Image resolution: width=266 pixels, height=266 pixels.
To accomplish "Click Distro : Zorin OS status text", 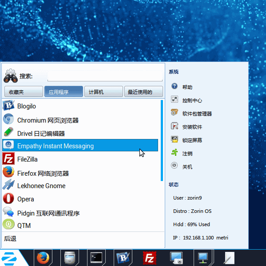I will 192,211.
